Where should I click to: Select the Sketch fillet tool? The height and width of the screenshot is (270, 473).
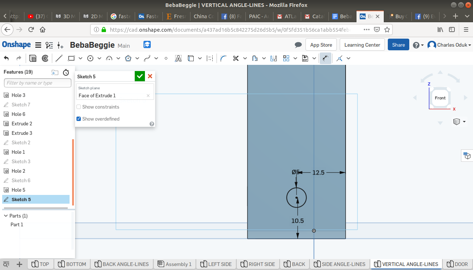(224, 58)
